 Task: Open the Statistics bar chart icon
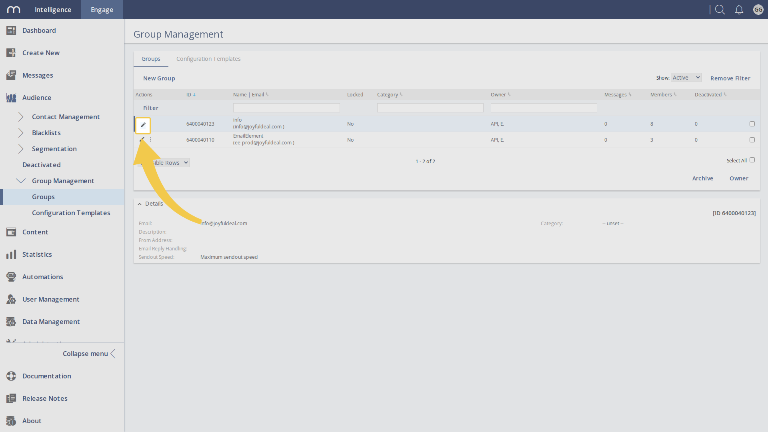point(11,254)
